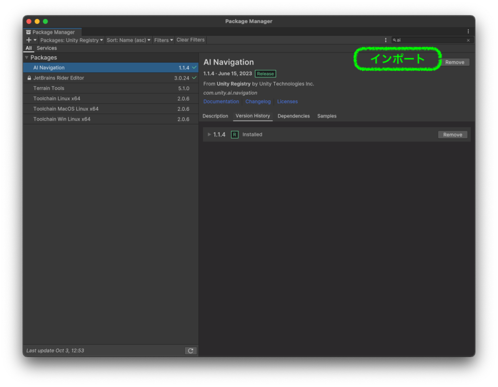Click the 1.1.4 · June 15, 2023 text
498x387 pixels.
point(228,74)
